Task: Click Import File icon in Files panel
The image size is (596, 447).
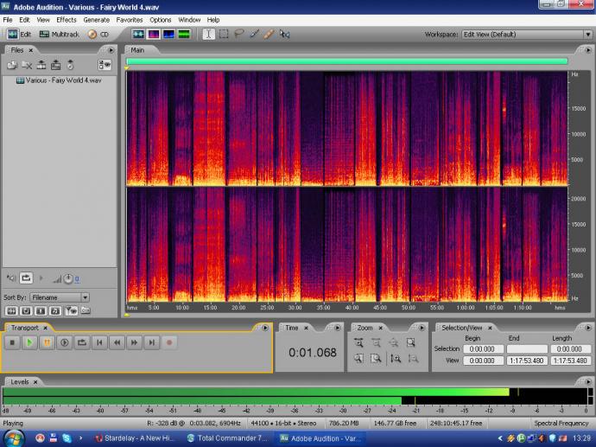Action: 12,65
